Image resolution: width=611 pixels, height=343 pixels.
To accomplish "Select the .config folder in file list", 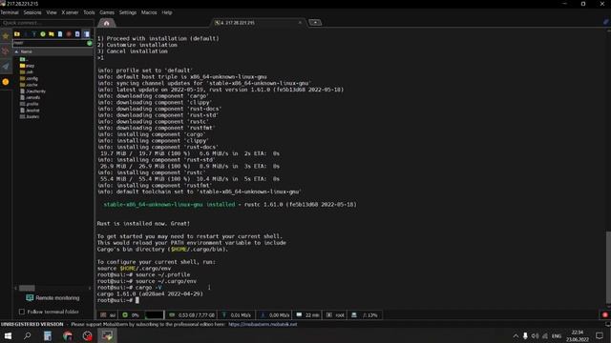I will pyautogui.click(x=30, y=78).
